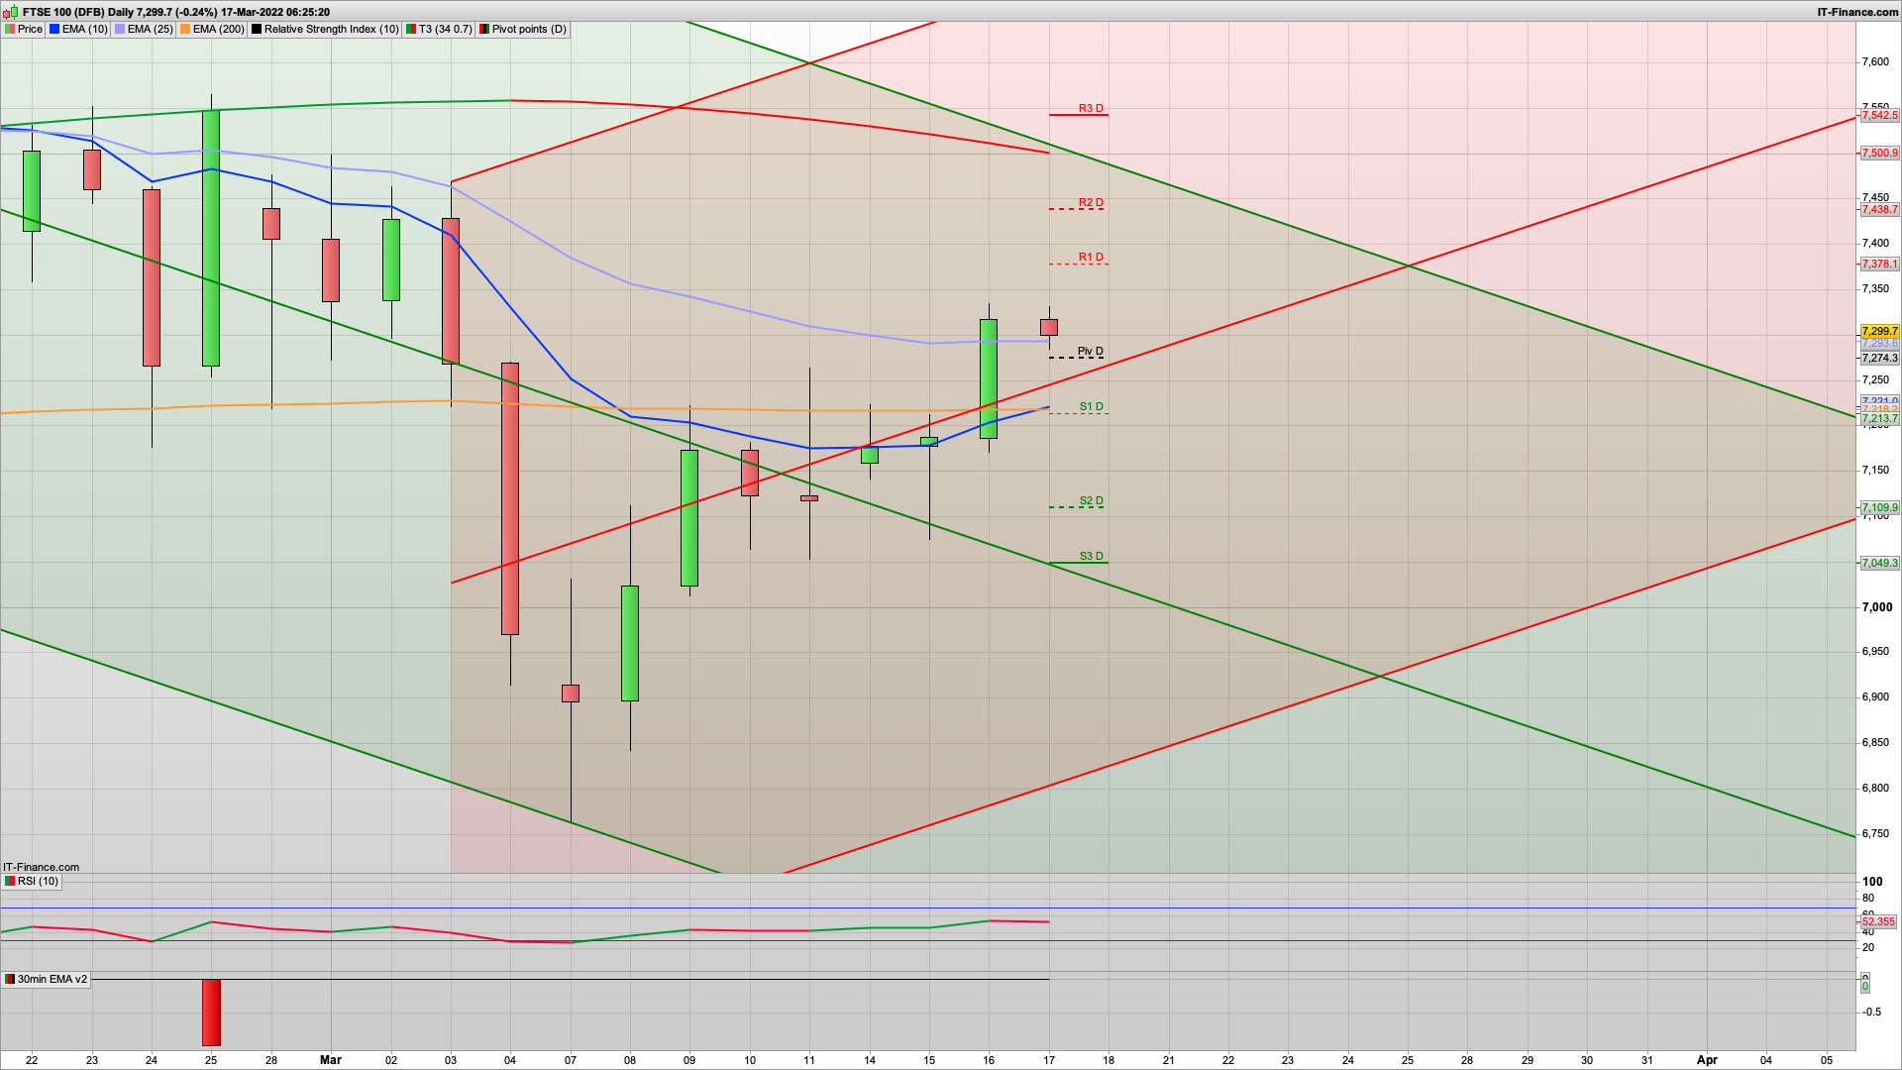Click the IT-Finance.com watermark above the RSI panel
Image resolution: width=1902 pixels, height=1070 pixels.
[x=42, y=868]
